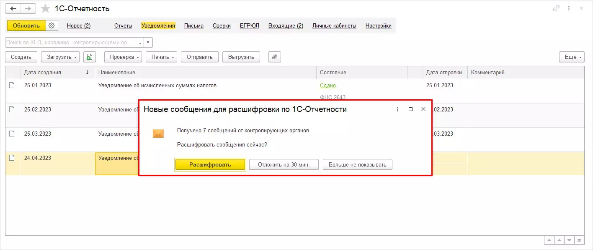The height and width of the screenshot is (250, 593).
Task: Focus the search field by КНД or name
Action: (x=70, y=43)
